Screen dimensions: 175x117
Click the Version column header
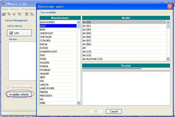(126, 65)
